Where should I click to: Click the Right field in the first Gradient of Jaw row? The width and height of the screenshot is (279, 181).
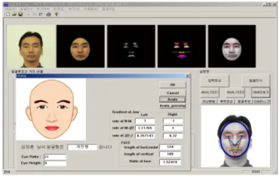coord(173,121)
